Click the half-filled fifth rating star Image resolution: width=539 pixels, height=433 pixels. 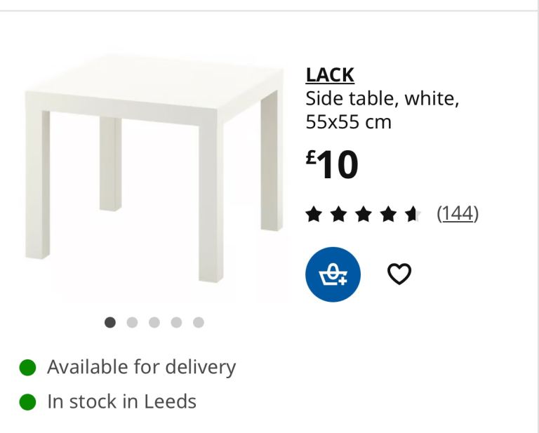(413, 214)
